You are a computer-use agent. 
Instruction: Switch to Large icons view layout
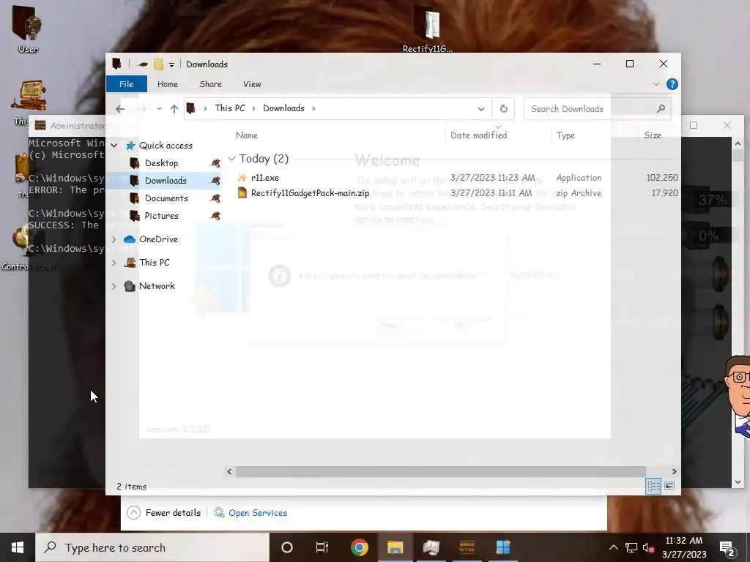(669, 486)
